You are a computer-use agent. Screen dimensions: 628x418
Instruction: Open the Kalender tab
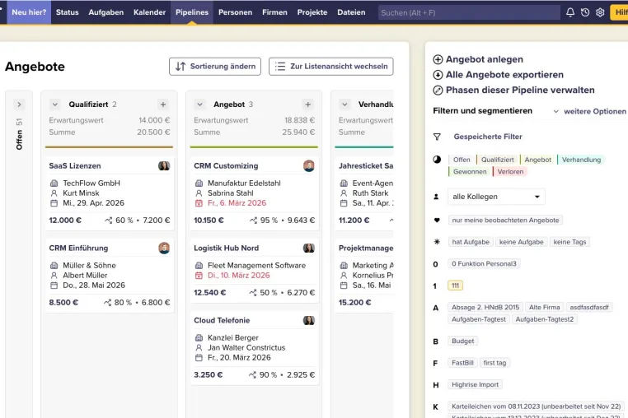pyautogui.click(x=149, y=12)
